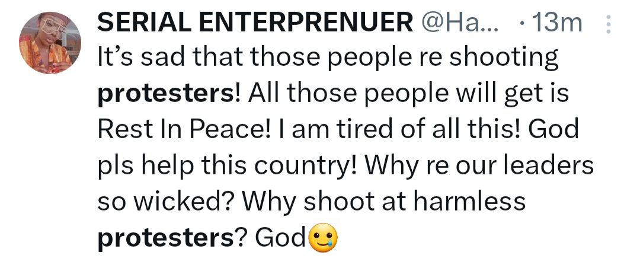This screenshot has height=268, width=640.
Task: Open the author's profile picture
Action: click(x=50, y=43)
